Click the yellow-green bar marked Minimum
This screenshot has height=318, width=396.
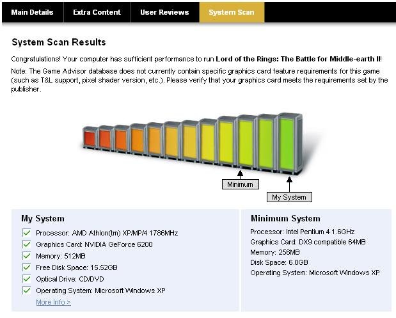tap(246, 143)
